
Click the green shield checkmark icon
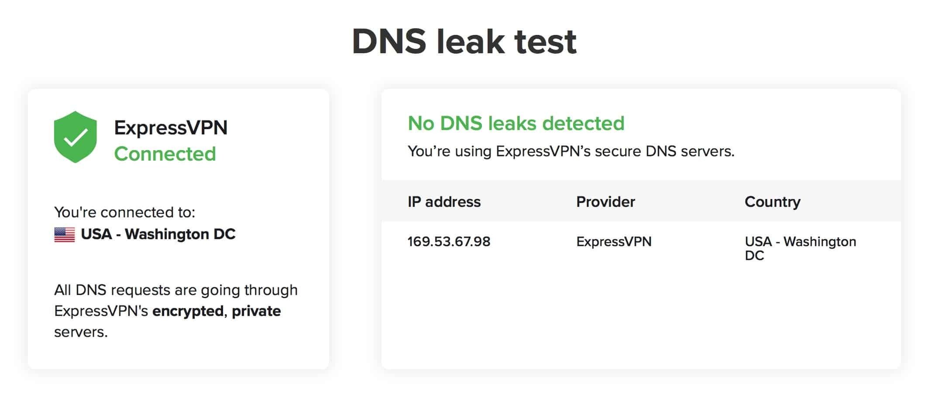point(75,137)
